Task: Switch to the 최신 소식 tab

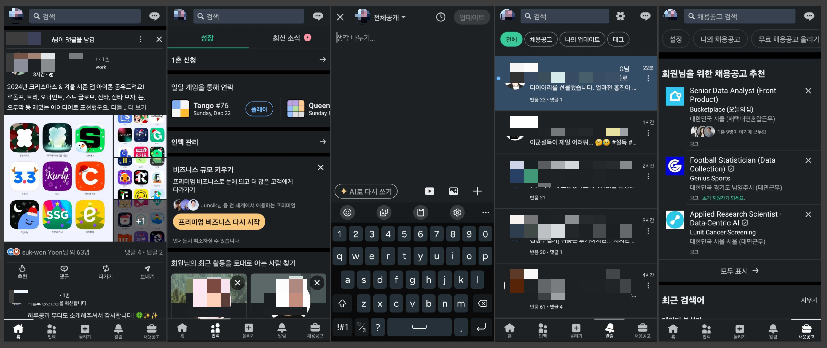Action: pyautogui.click(x=286, y=38)
